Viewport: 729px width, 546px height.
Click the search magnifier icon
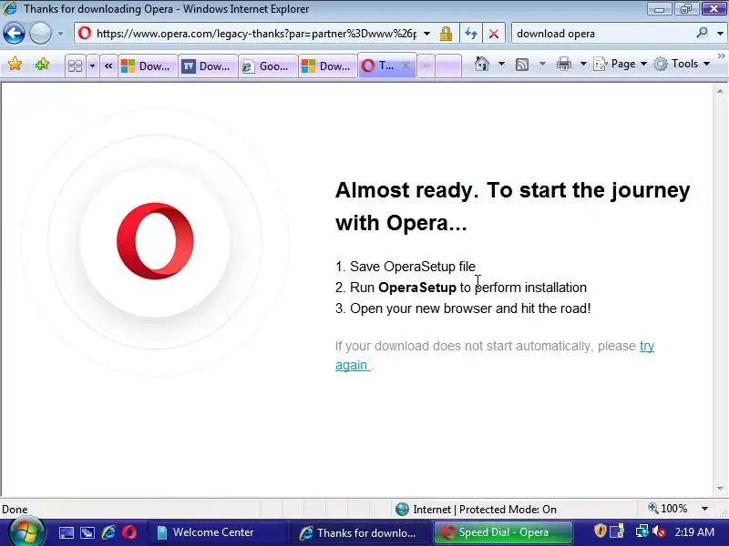[702, 33]
